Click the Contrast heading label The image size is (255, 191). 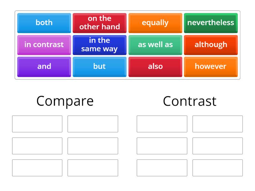190,101
